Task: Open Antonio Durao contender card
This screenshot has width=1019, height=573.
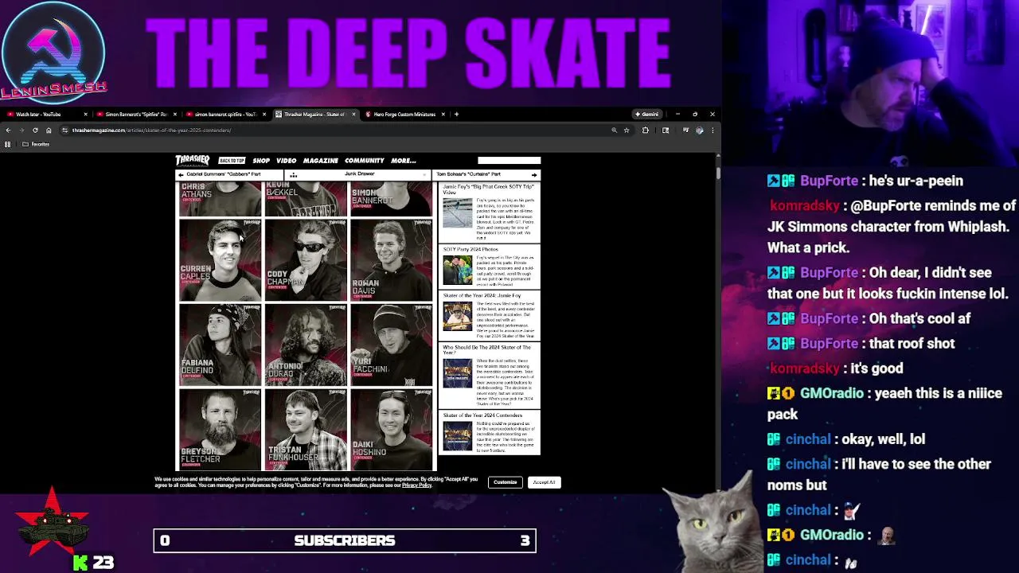Action: click(306, 345)
